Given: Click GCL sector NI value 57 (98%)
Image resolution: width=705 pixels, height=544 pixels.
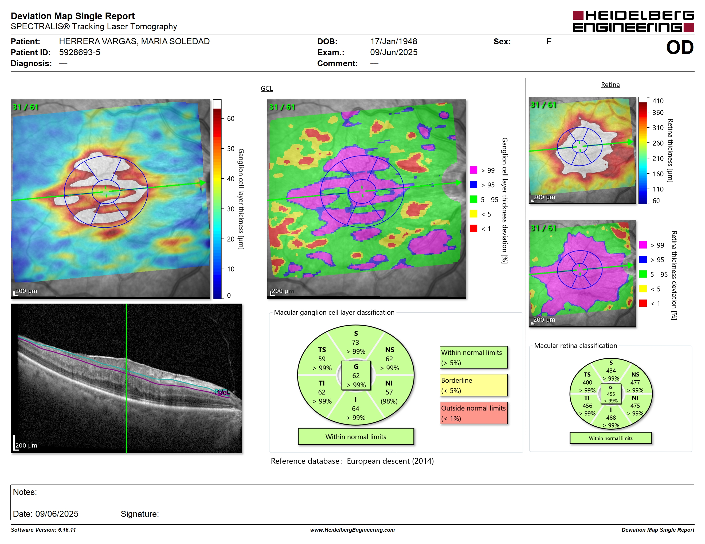Looking at the screenshot, I should pyautogui.click(x=389, y=392).
